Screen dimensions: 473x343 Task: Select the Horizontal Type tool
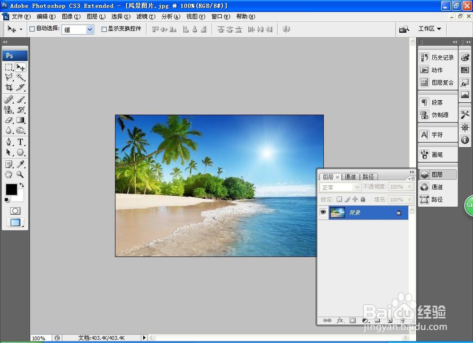coord(20,142)
